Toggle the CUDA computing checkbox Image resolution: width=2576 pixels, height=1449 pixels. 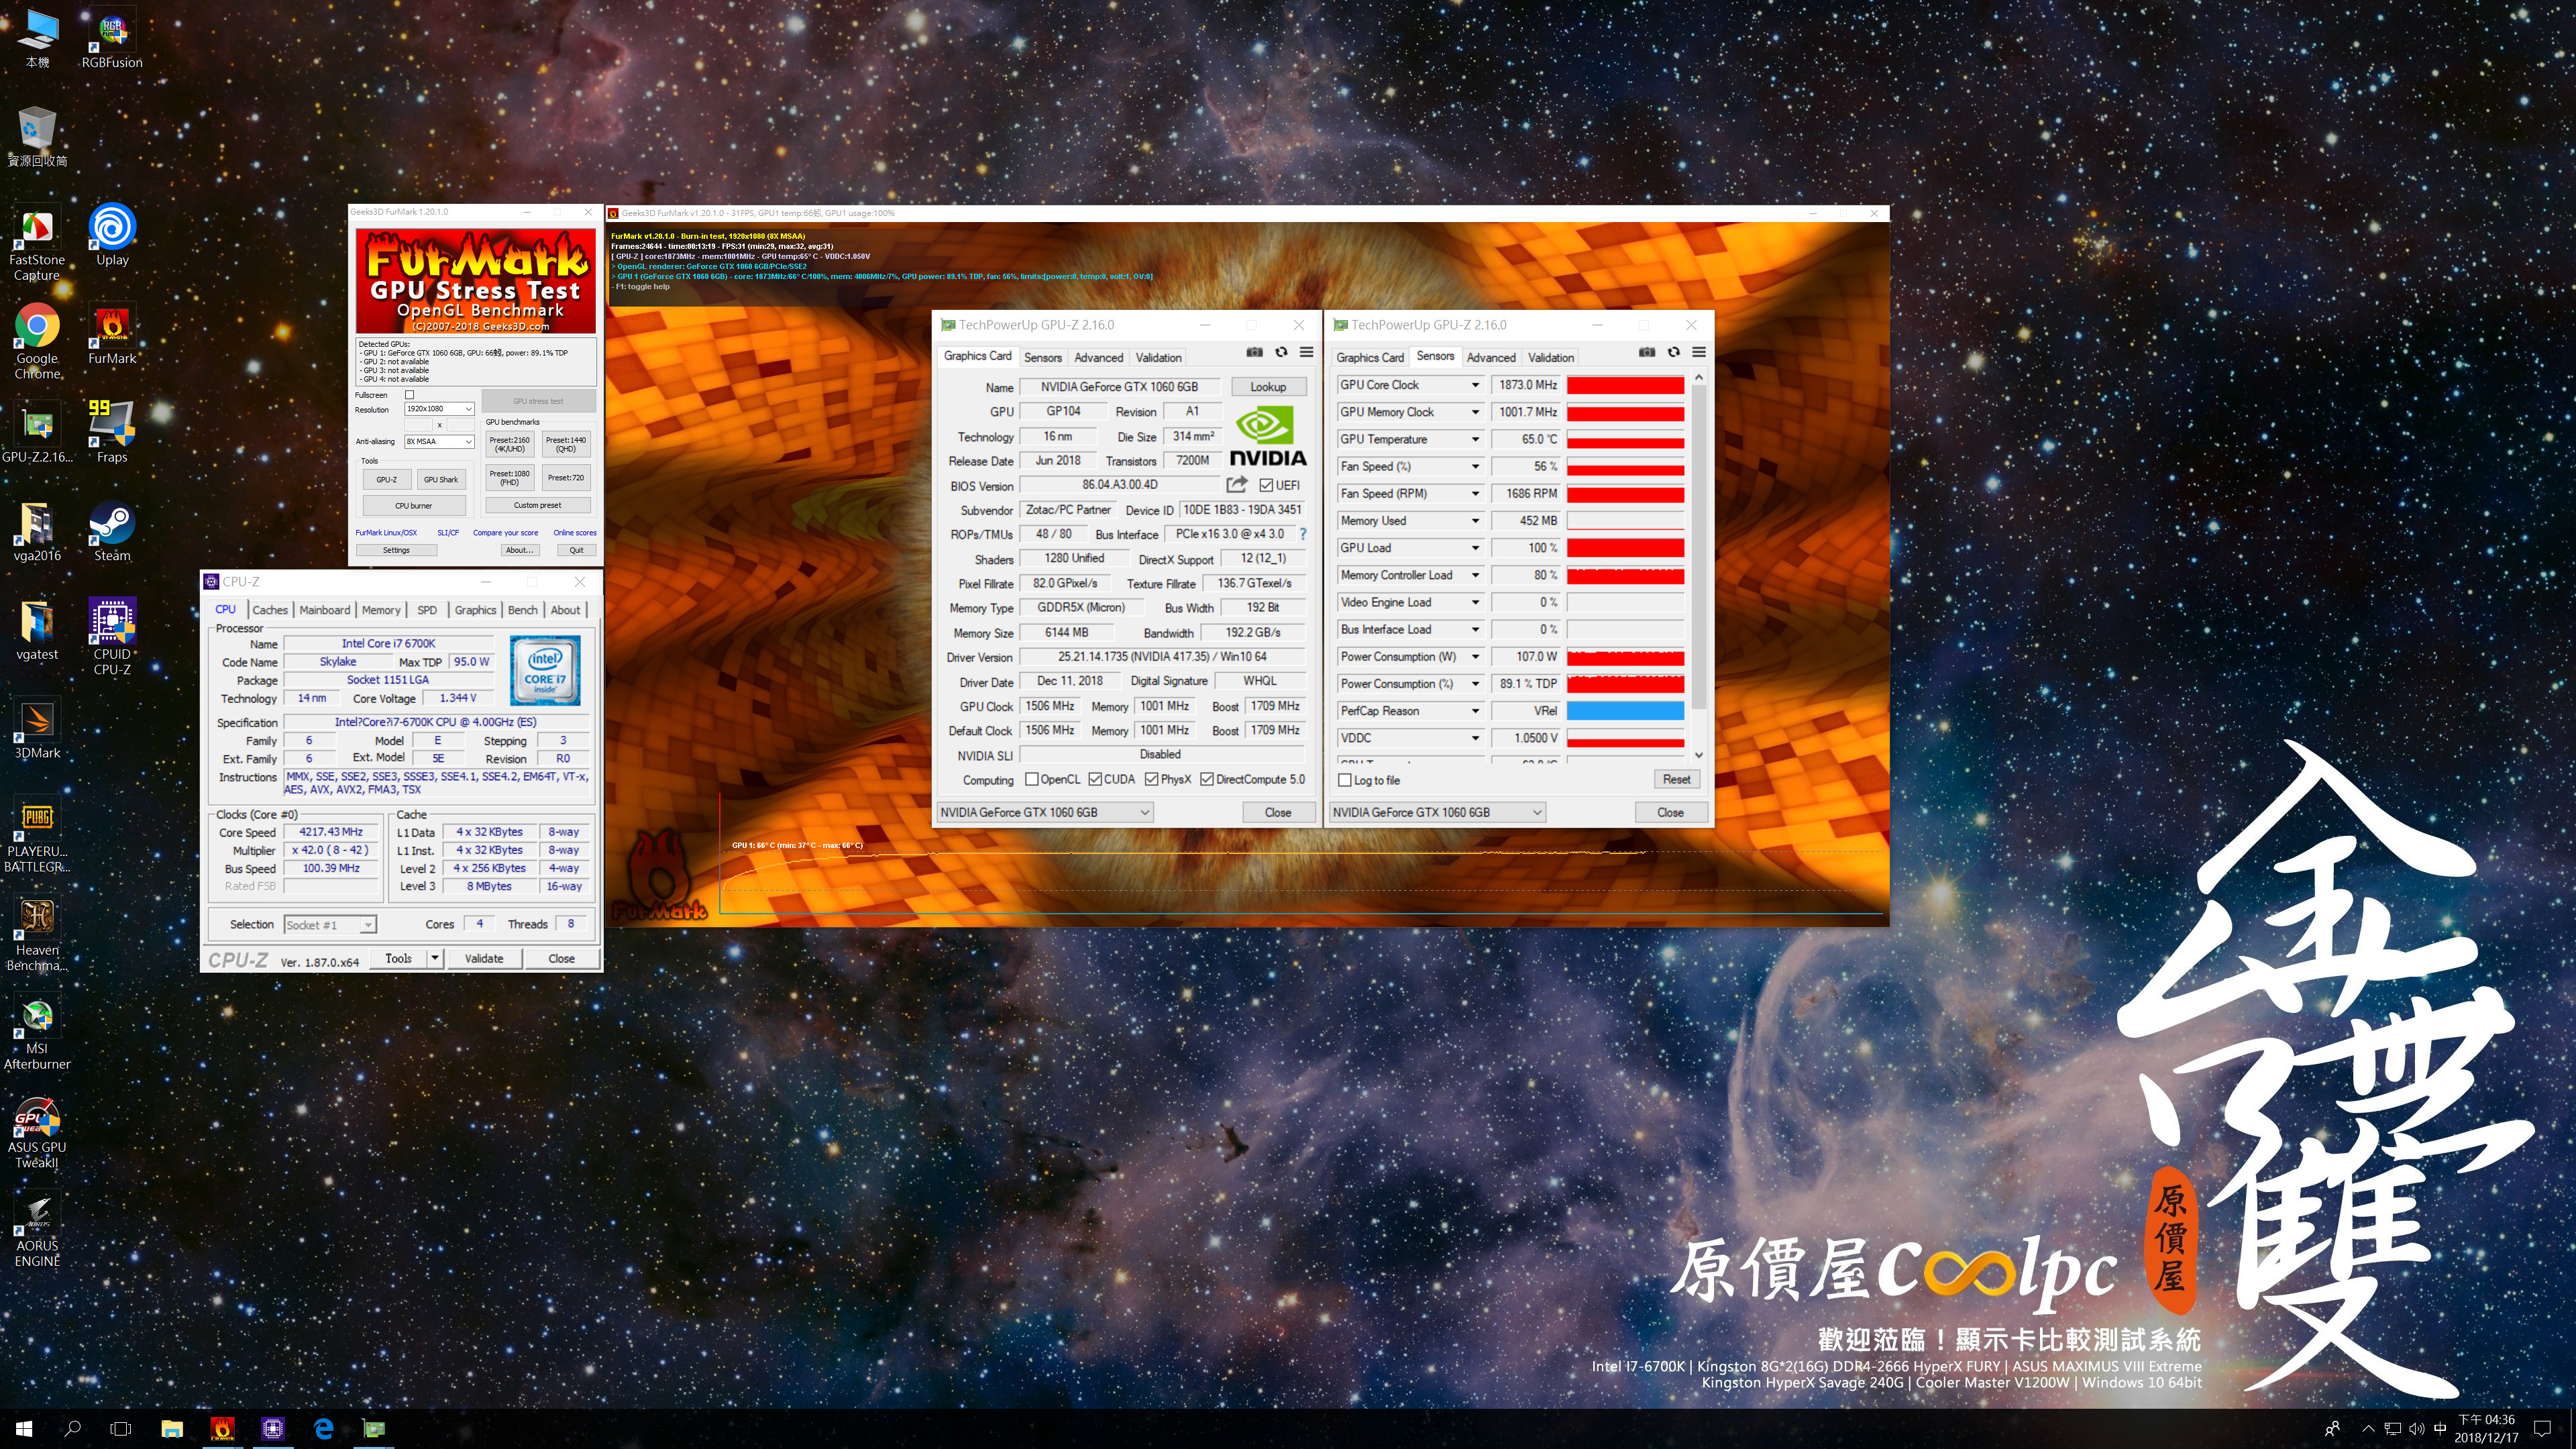click(1095, 779)
